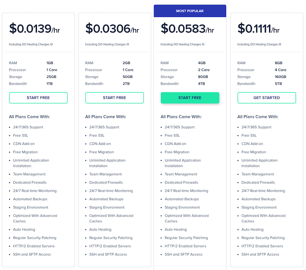
Task: Click the $0.0139/hr price heading
Action: pos(34,29)
